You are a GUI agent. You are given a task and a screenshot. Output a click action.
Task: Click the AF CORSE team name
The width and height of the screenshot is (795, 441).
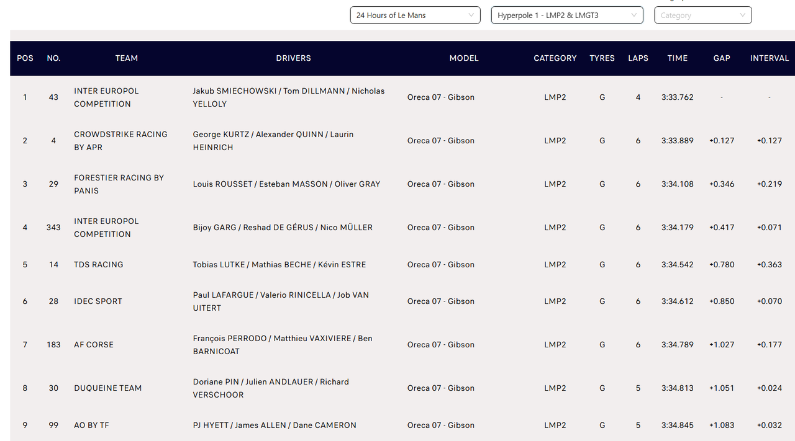[x=94, y=345]
